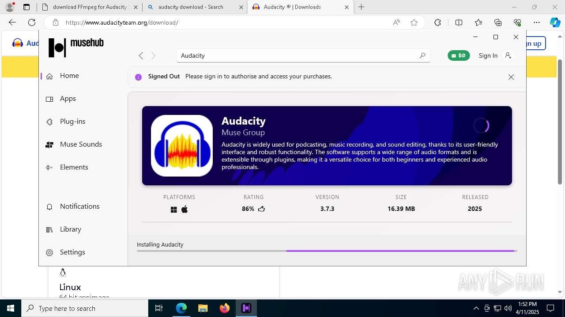Image resolution: width=565 pixels, height=317 pixels.
Task: Click the musehub logo
Action: pos(76,47)
